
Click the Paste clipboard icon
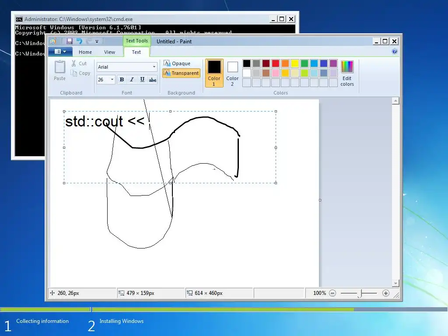tap(59, 67)
